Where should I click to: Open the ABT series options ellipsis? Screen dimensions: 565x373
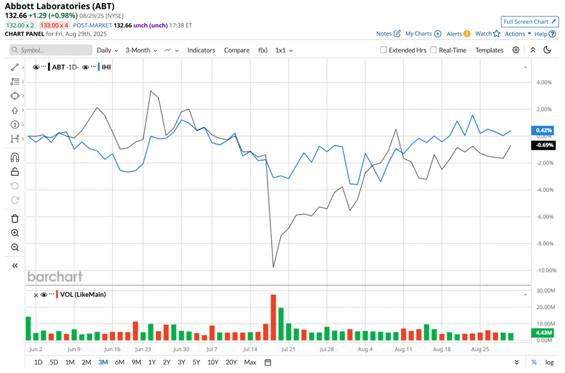pos(44,66)
